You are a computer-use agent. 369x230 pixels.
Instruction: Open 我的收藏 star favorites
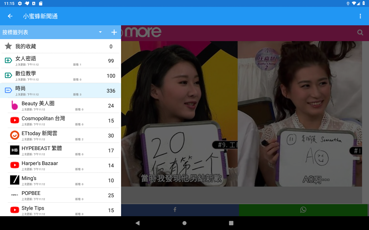click(x=8, y=46)
